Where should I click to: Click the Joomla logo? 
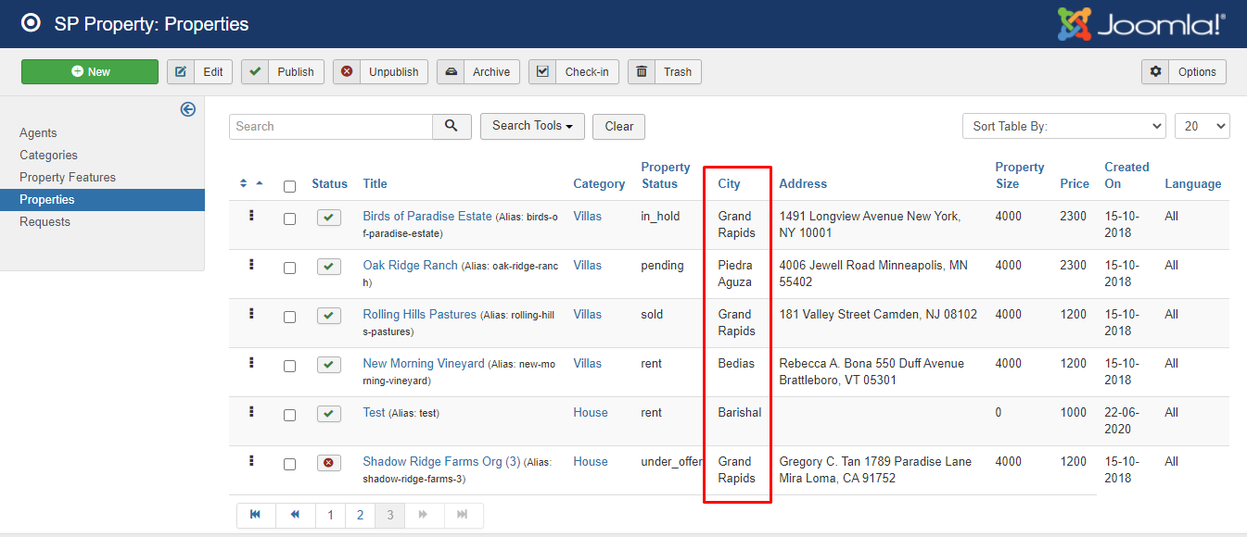click(x=1141, y=24)
